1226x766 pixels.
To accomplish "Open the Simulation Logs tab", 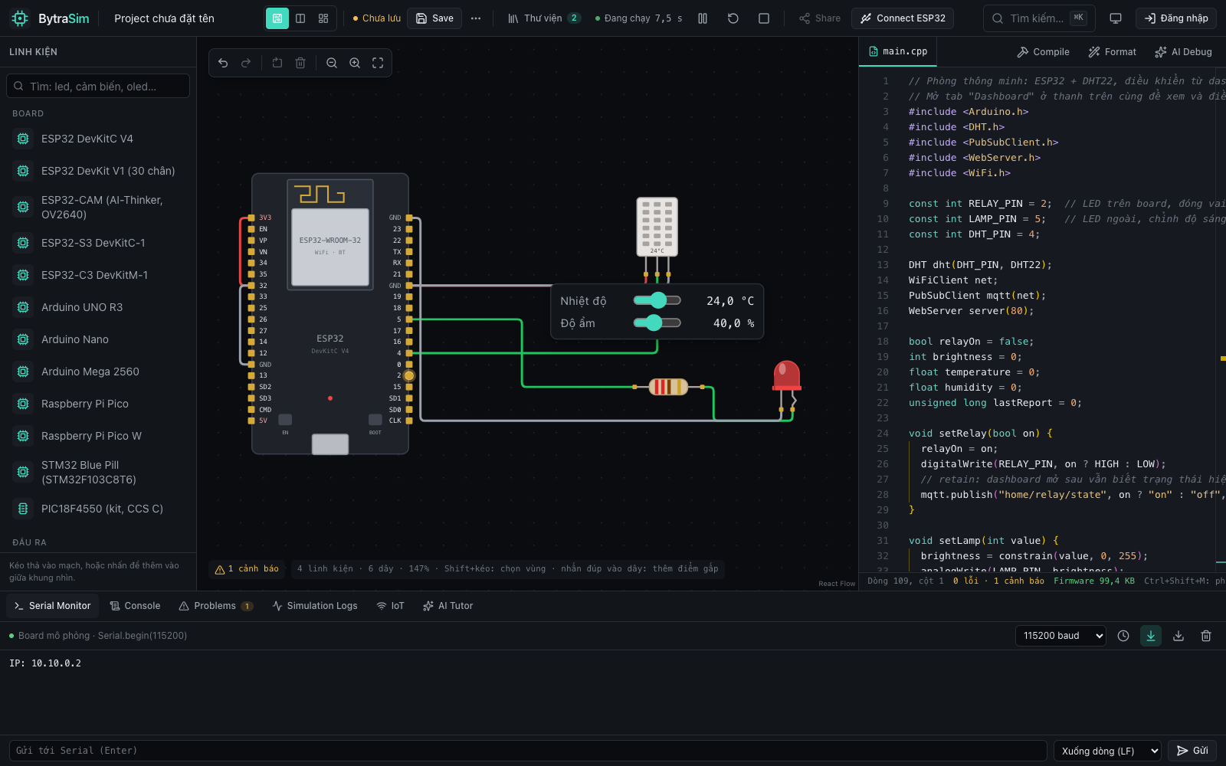I will point(315,606).
